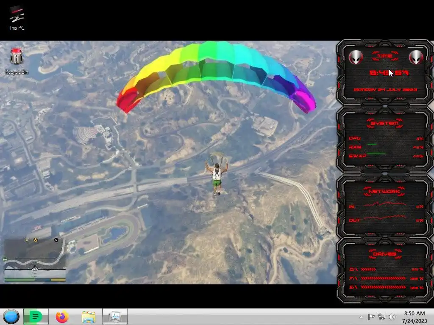Click the CPU usage row label
Screen dimensions: 434x325
[355, 138]
